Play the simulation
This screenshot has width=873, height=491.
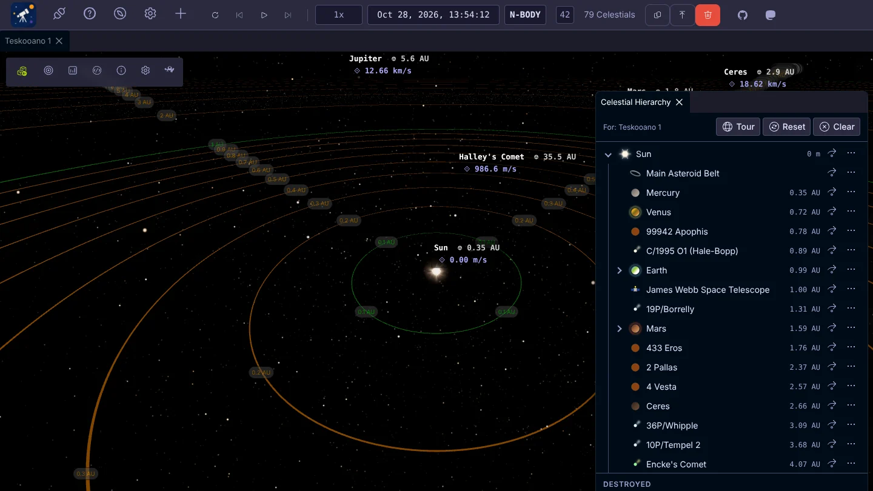click(264, 15)
